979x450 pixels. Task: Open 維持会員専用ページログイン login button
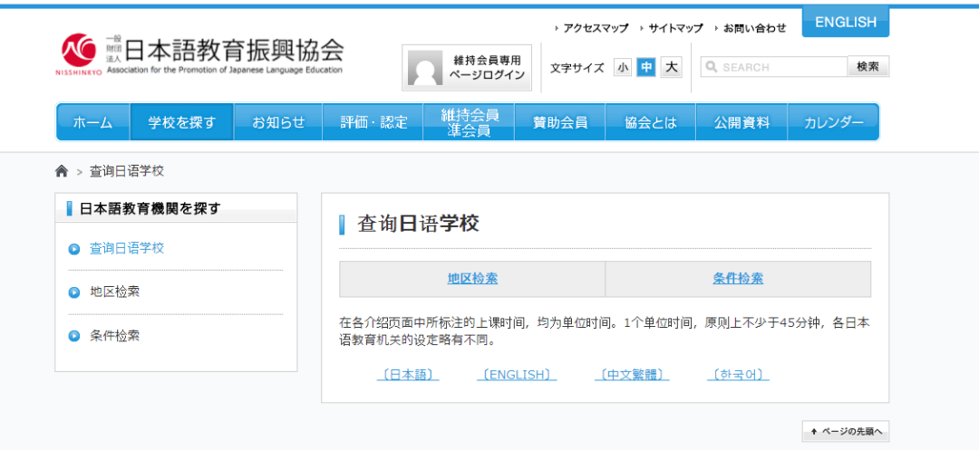pos(467,68)
